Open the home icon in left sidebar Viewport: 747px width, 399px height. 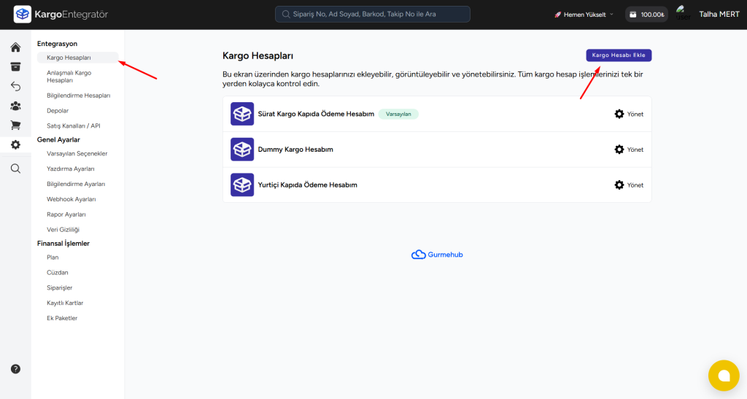pos(15,47)
